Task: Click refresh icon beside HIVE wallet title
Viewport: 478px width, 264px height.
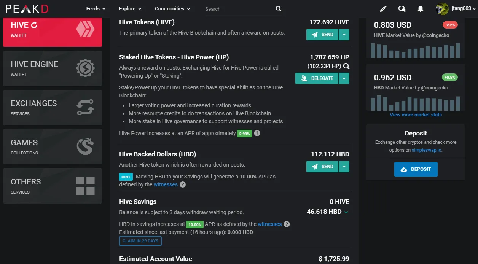Action: point(34,25)
